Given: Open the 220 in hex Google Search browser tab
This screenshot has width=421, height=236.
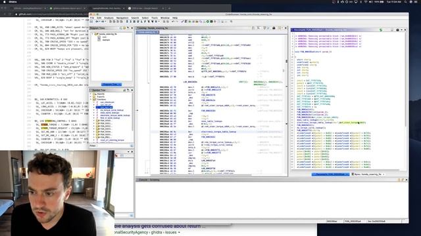Looking at the screenshot, I should click(145, 9).
